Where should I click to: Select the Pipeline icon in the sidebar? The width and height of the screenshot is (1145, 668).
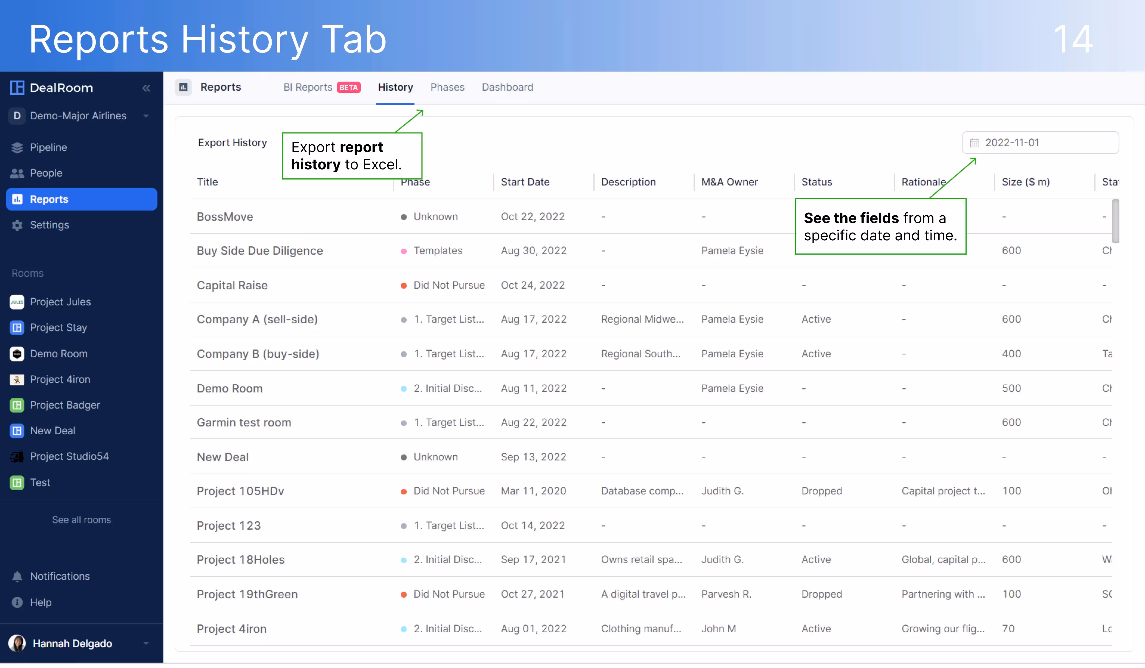pyautogui.click(x=17, y=147)
